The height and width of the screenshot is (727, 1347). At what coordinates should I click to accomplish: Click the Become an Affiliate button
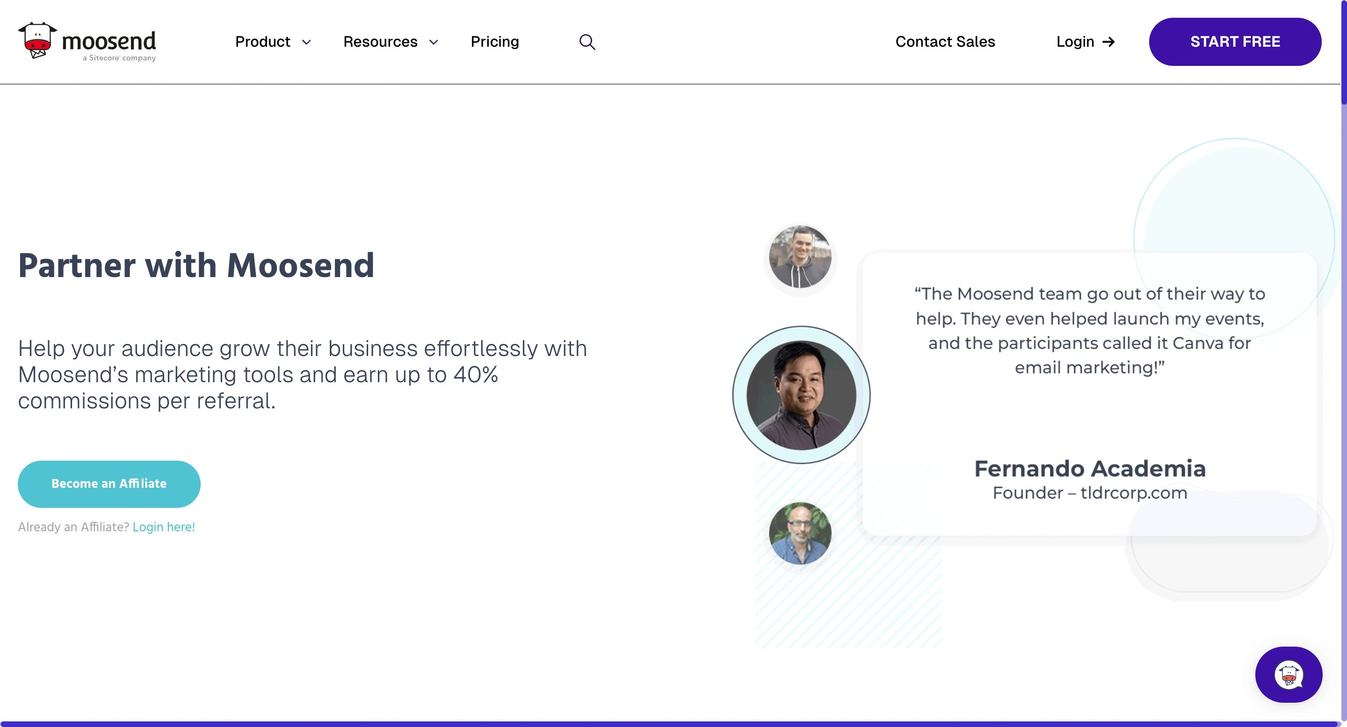[x=109, y=484]
